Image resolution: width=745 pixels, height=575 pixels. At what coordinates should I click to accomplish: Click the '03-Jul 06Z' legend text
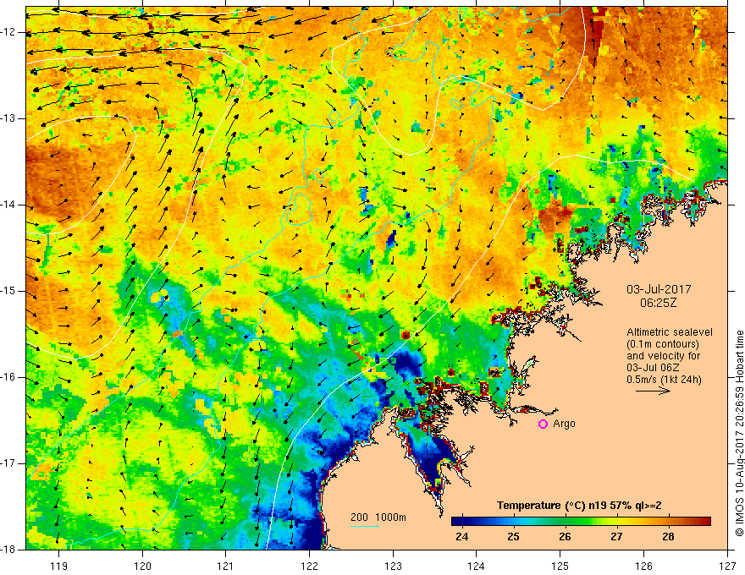pos(653,368)
